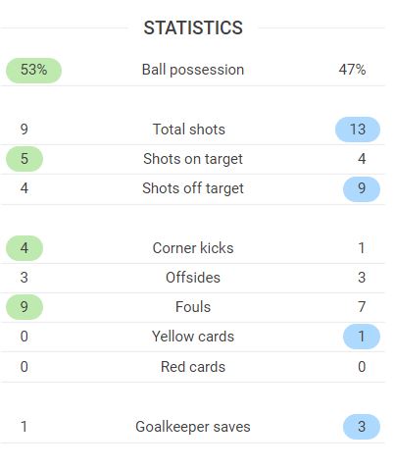The image size is (395, 469).
Task: Click the Offsides label
Action: (x=193, y=278)
